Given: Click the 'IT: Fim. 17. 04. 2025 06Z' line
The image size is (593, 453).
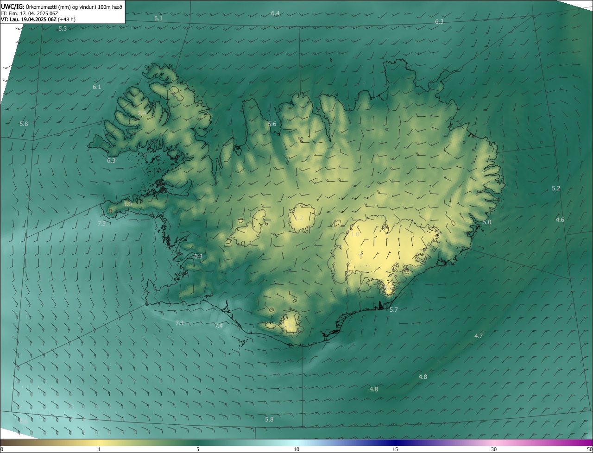Looking at the screenshot, I should (29, 13).
